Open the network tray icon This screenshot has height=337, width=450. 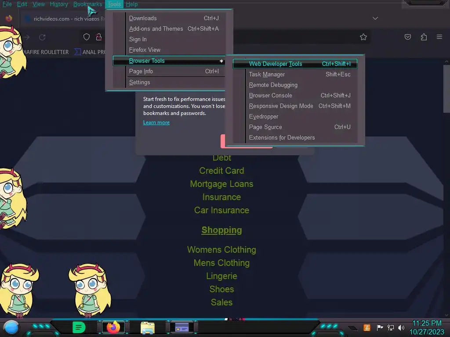tap(390, 327)
